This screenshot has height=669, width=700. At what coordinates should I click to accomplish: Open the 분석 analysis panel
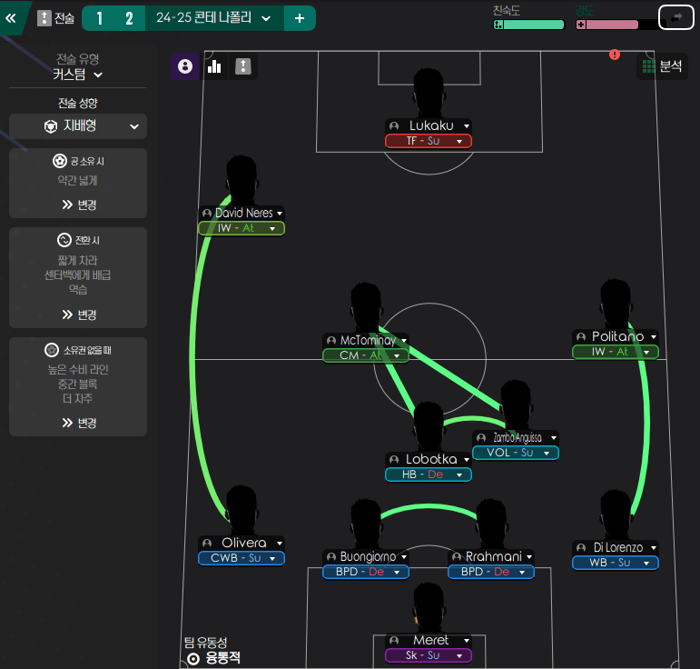[663, 66]
